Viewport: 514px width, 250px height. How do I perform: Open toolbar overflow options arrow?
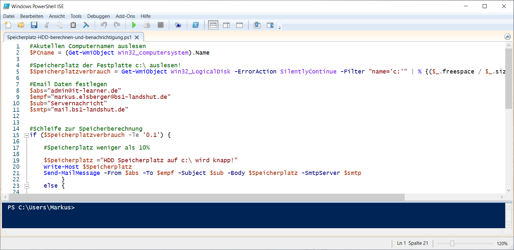pos(280,28)
